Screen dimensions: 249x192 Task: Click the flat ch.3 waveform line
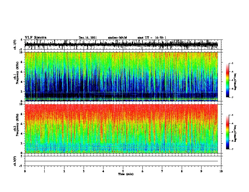click(x=121, y=161)
